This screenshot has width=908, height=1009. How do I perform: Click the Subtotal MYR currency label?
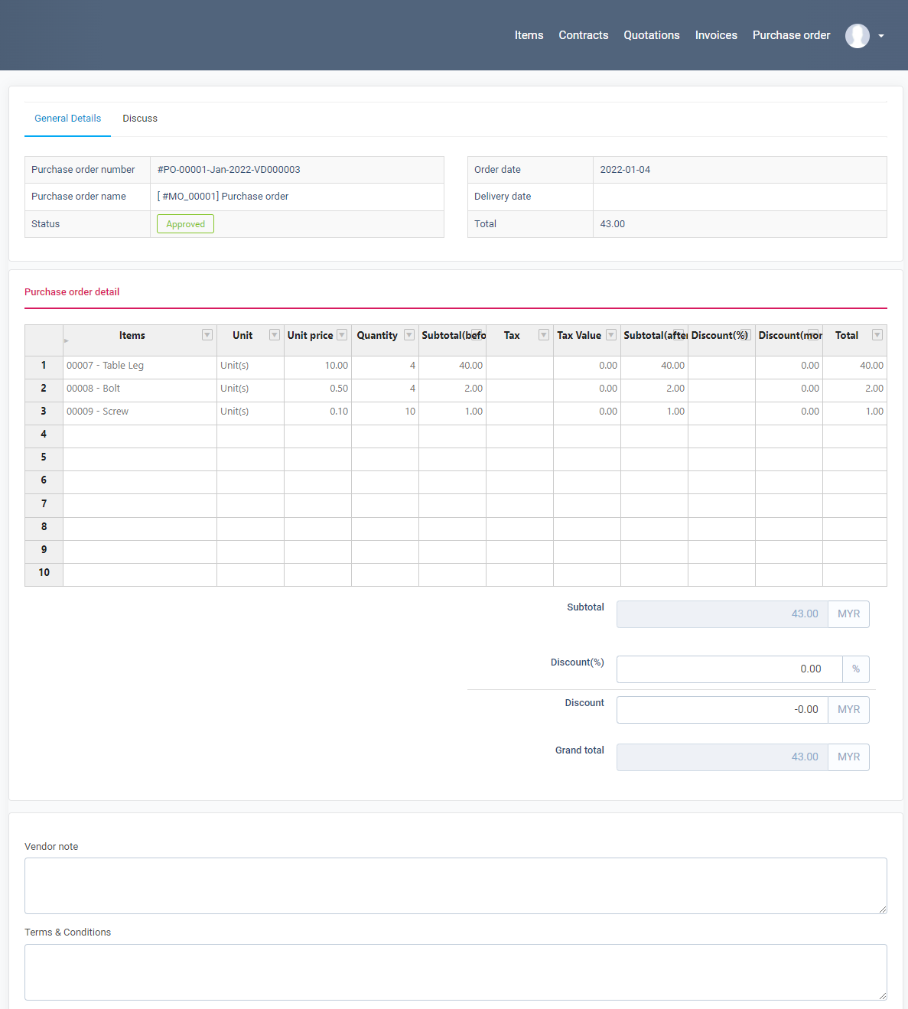tap(848, 614)
